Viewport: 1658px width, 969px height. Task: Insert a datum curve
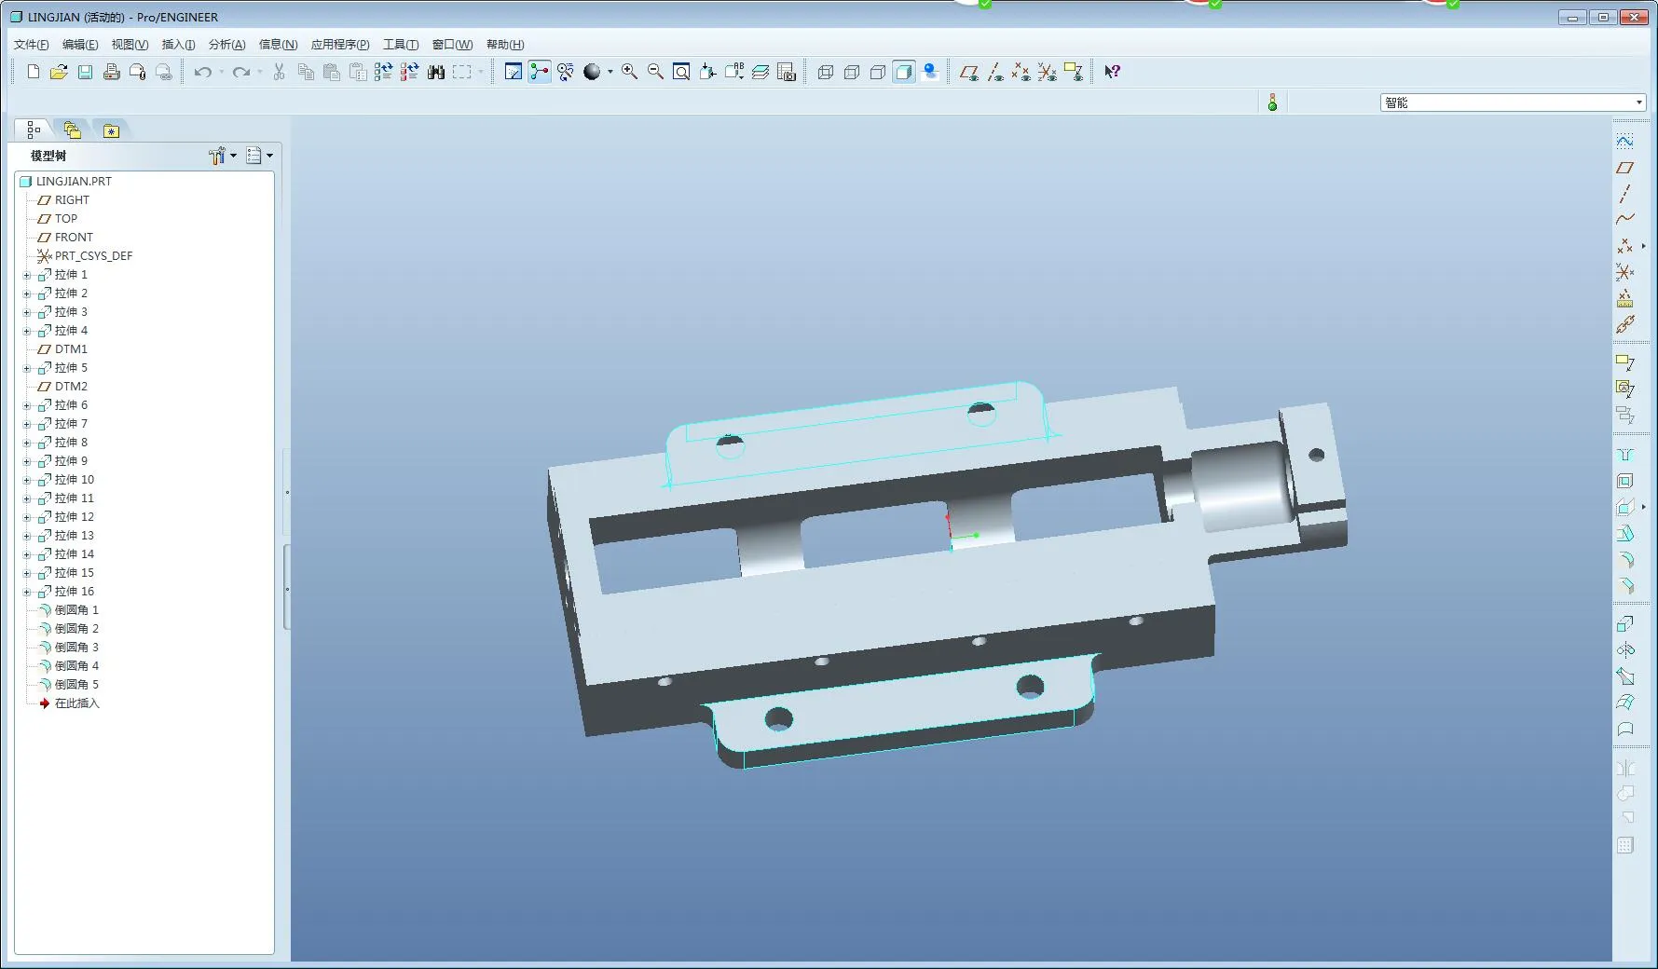tap(1624, 220)
